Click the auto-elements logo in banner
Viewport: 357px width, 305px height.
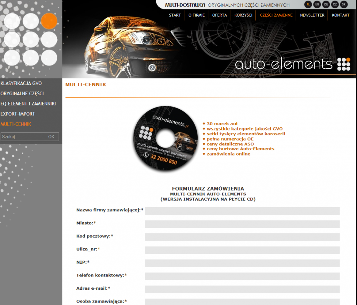coord(293,64)
